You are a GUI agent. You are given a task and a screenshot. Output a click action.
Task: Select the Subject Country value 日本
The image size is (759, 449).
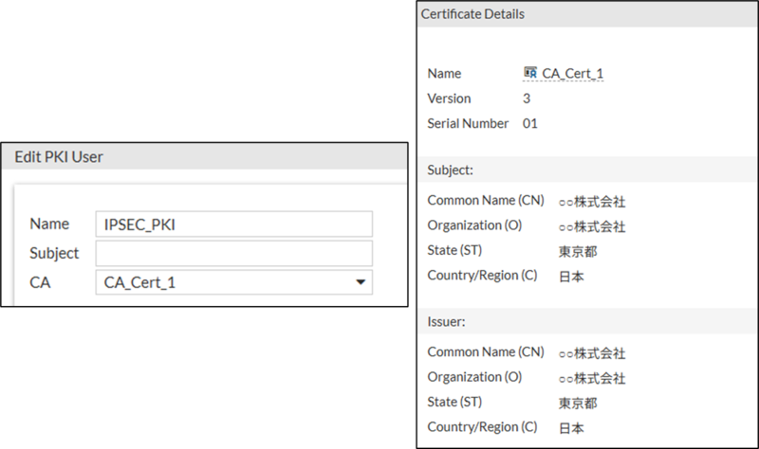coord(571,277)
